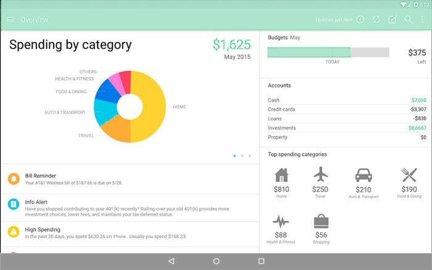
Task: Open the High Spending warning alert
Action: click(130, 232)
